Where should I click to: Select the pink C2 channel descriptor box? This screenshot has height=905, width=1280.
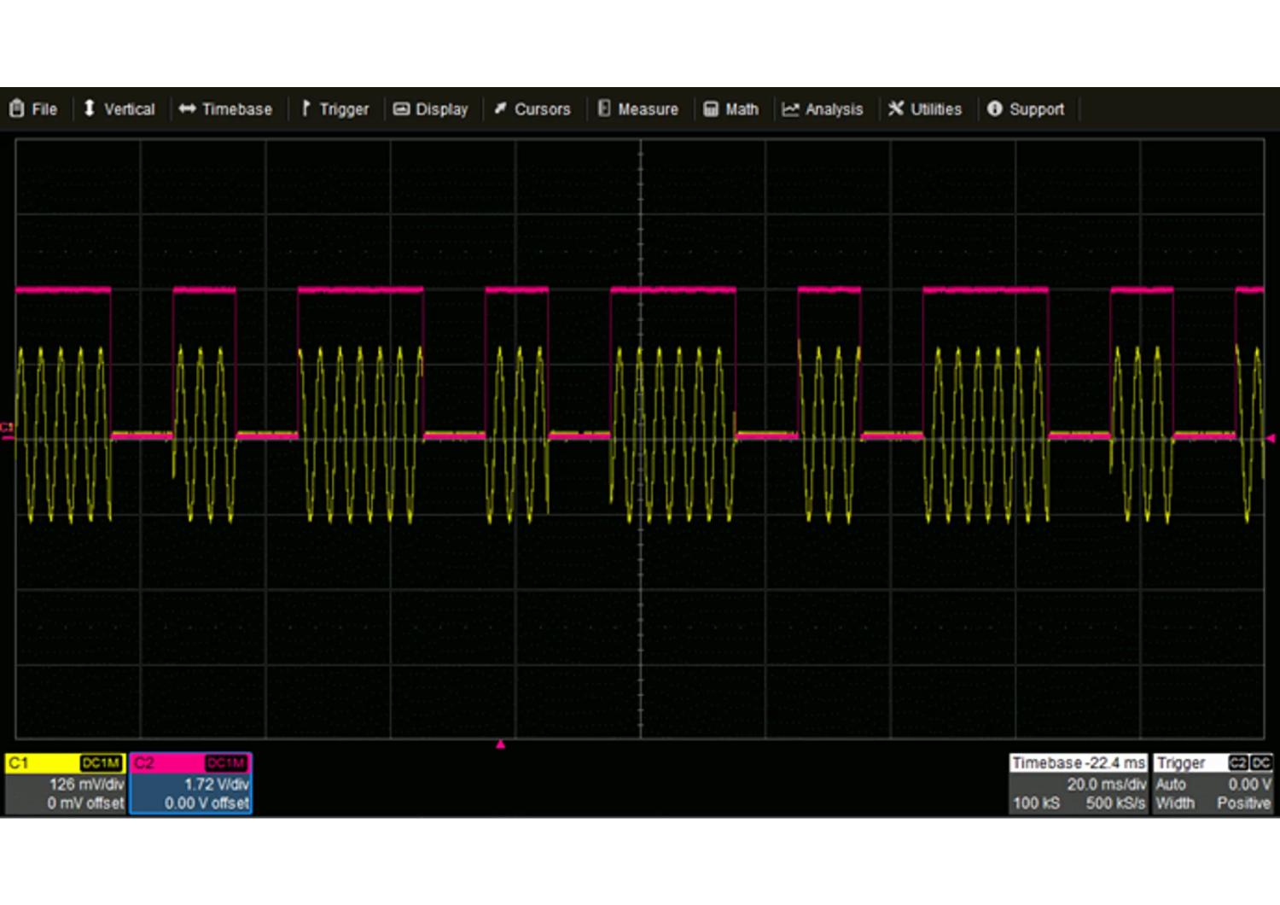[x=190, y=784]
